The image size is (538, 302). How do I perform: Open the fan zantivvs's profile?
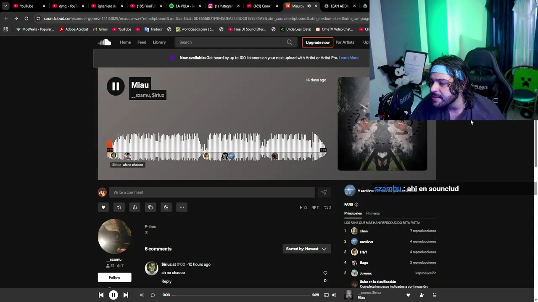coord(367,242)
